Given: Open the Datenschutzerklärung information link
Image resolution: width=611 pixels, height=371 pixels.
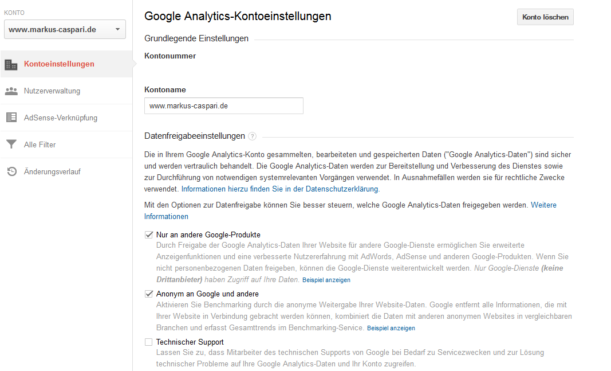Looking at the screenshot, I should (x=280, y=189).
